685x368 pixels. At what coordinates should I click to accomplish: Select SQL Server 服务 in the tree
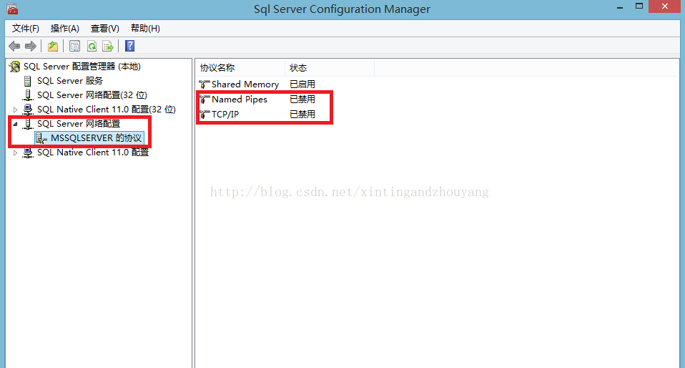coord(70,81)
